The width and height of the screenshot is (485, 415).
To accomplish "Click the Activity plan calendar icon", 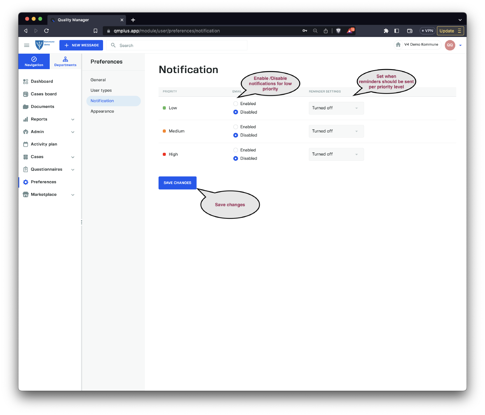I will tap(26, 144).
